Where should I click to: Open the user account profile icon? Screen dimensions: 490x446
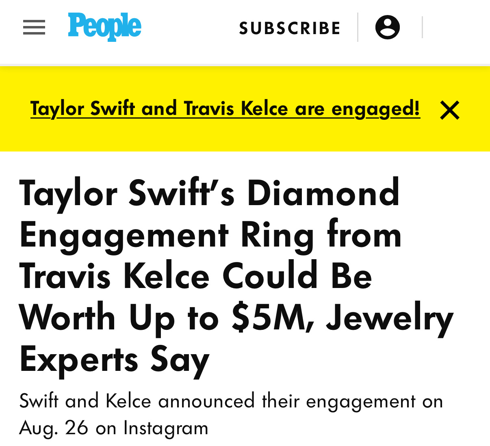coord(388,27)
